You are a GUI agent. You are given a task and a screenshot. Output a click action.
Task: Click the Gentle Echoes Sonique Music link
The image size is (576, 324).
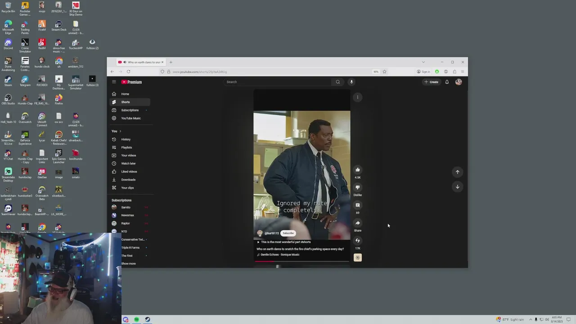tap(280, 255)
